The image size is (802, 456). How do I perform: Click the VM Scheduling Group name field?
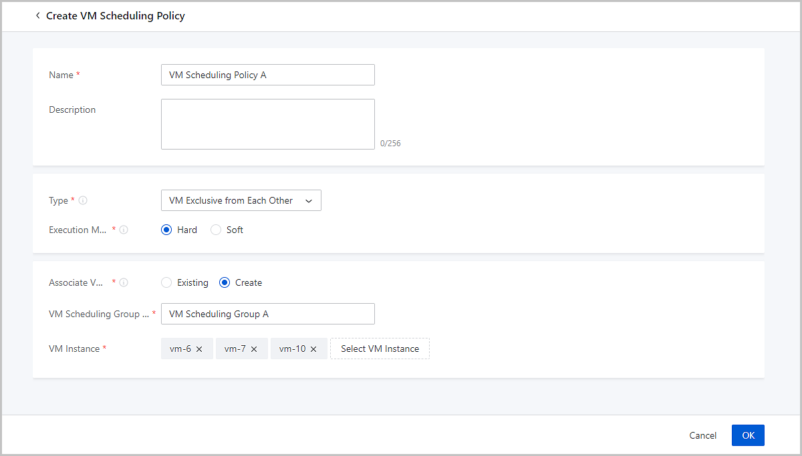267,314
